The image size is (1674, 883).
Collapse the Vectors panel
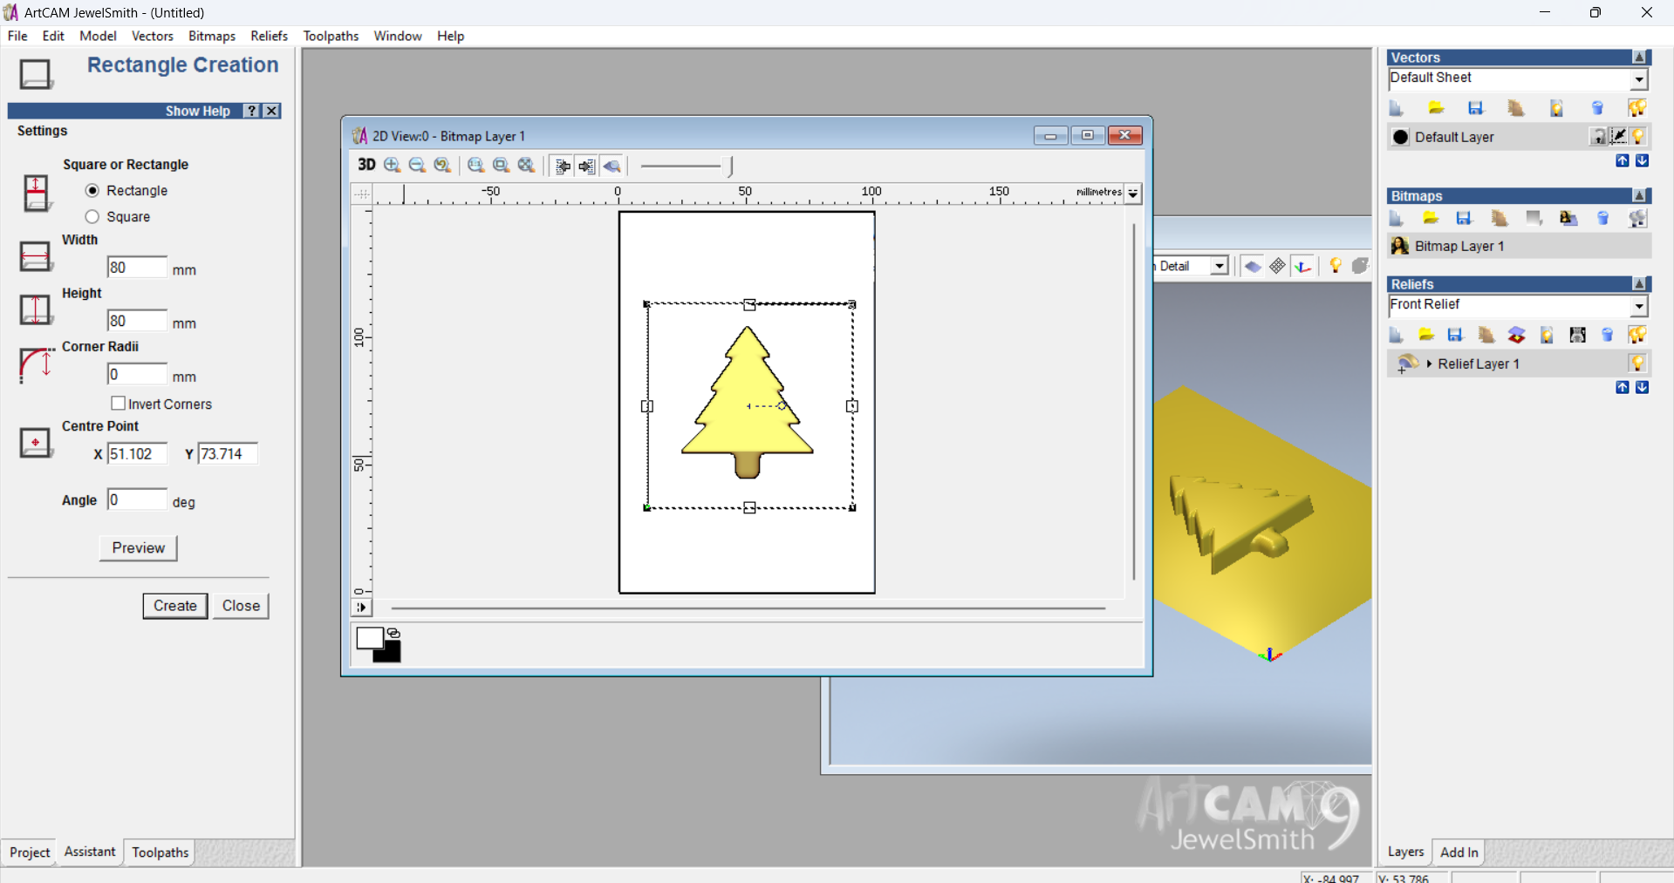[1640, 58]
